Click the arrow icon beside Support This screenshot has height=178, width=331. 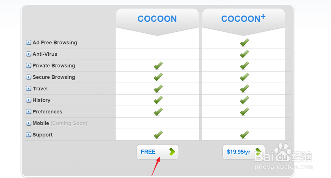click(28, 135)
